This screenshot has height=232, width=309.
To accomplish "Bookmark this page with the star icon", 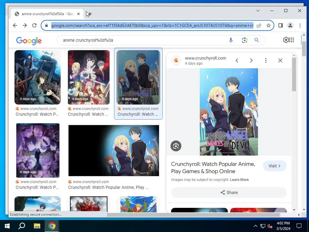I will [x=268, y=25].
